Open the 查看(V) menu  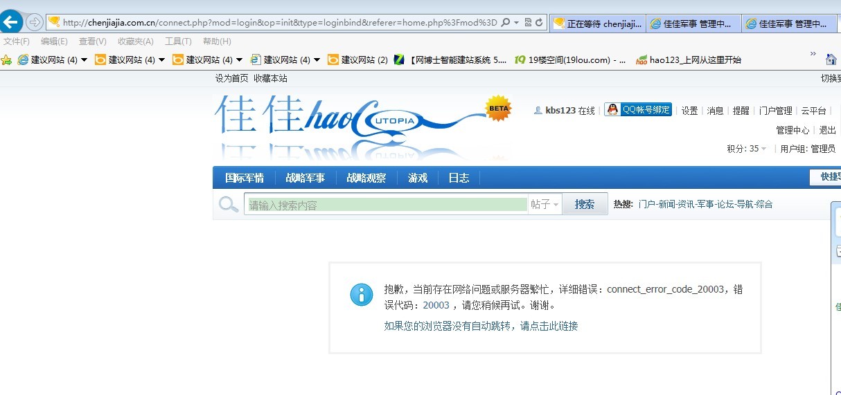point(93,42)
